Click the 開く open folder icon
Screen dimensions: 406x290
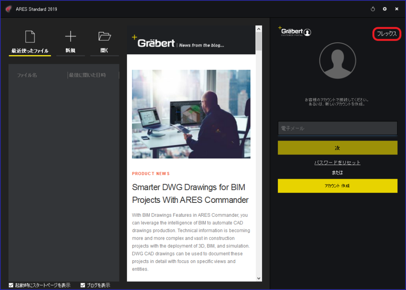[x=105, y=36]
